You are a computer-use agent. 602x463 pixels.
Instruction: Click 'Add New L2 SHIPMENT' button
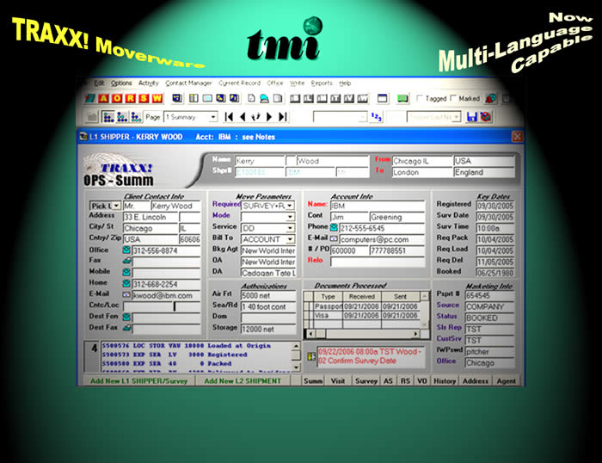[x=243, y=380]
